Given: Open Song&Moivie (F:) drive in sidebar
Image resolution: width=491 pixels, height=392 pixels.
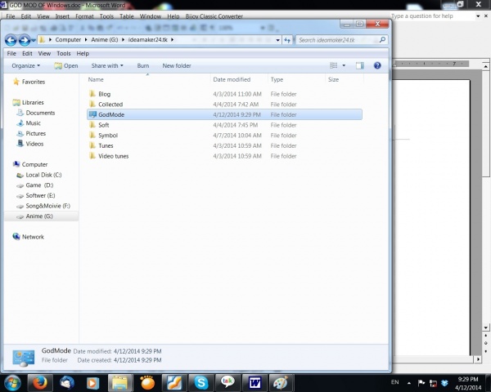Looking at the screenshot, I should click(x=47, y=206).
